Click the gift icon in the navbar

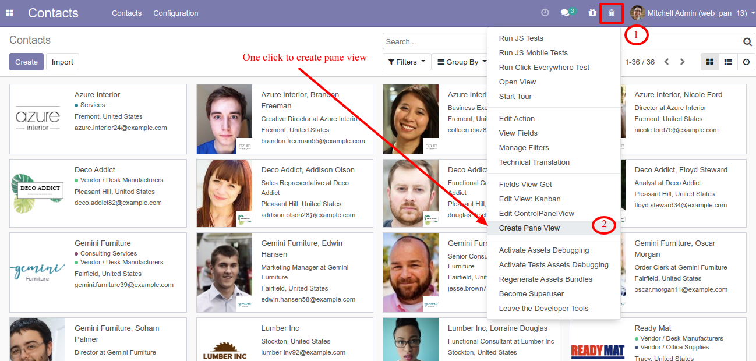592,13
